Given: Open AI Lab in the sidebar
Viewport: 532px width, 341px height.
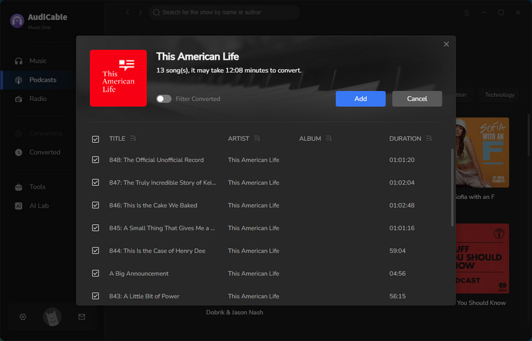Looking at the screenshot, I should (x=39, y=206).
